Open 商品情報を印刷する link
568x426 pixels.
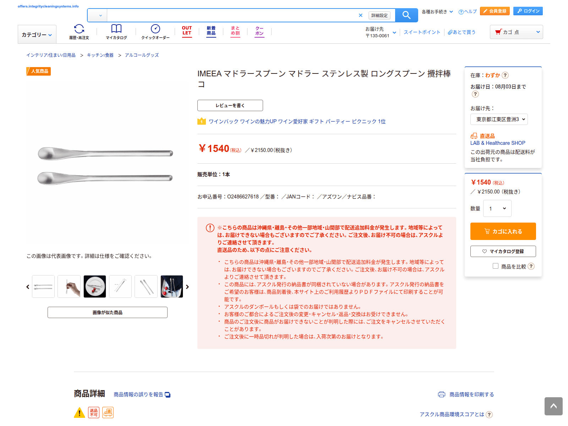pyautogui.click(x=471, y=394)
